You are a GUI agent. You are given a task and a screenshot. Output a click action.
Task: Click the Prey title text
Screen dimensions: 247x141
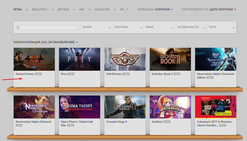[64, 74]
